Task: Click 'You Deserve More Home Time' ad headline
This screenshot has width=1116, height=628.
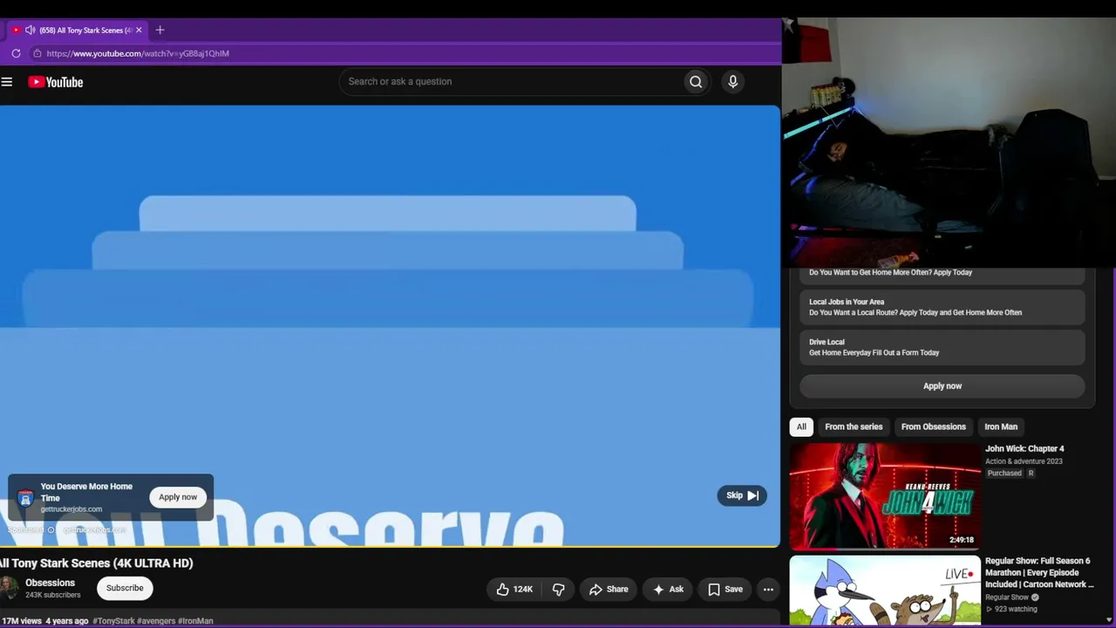Action: point(86,492)
